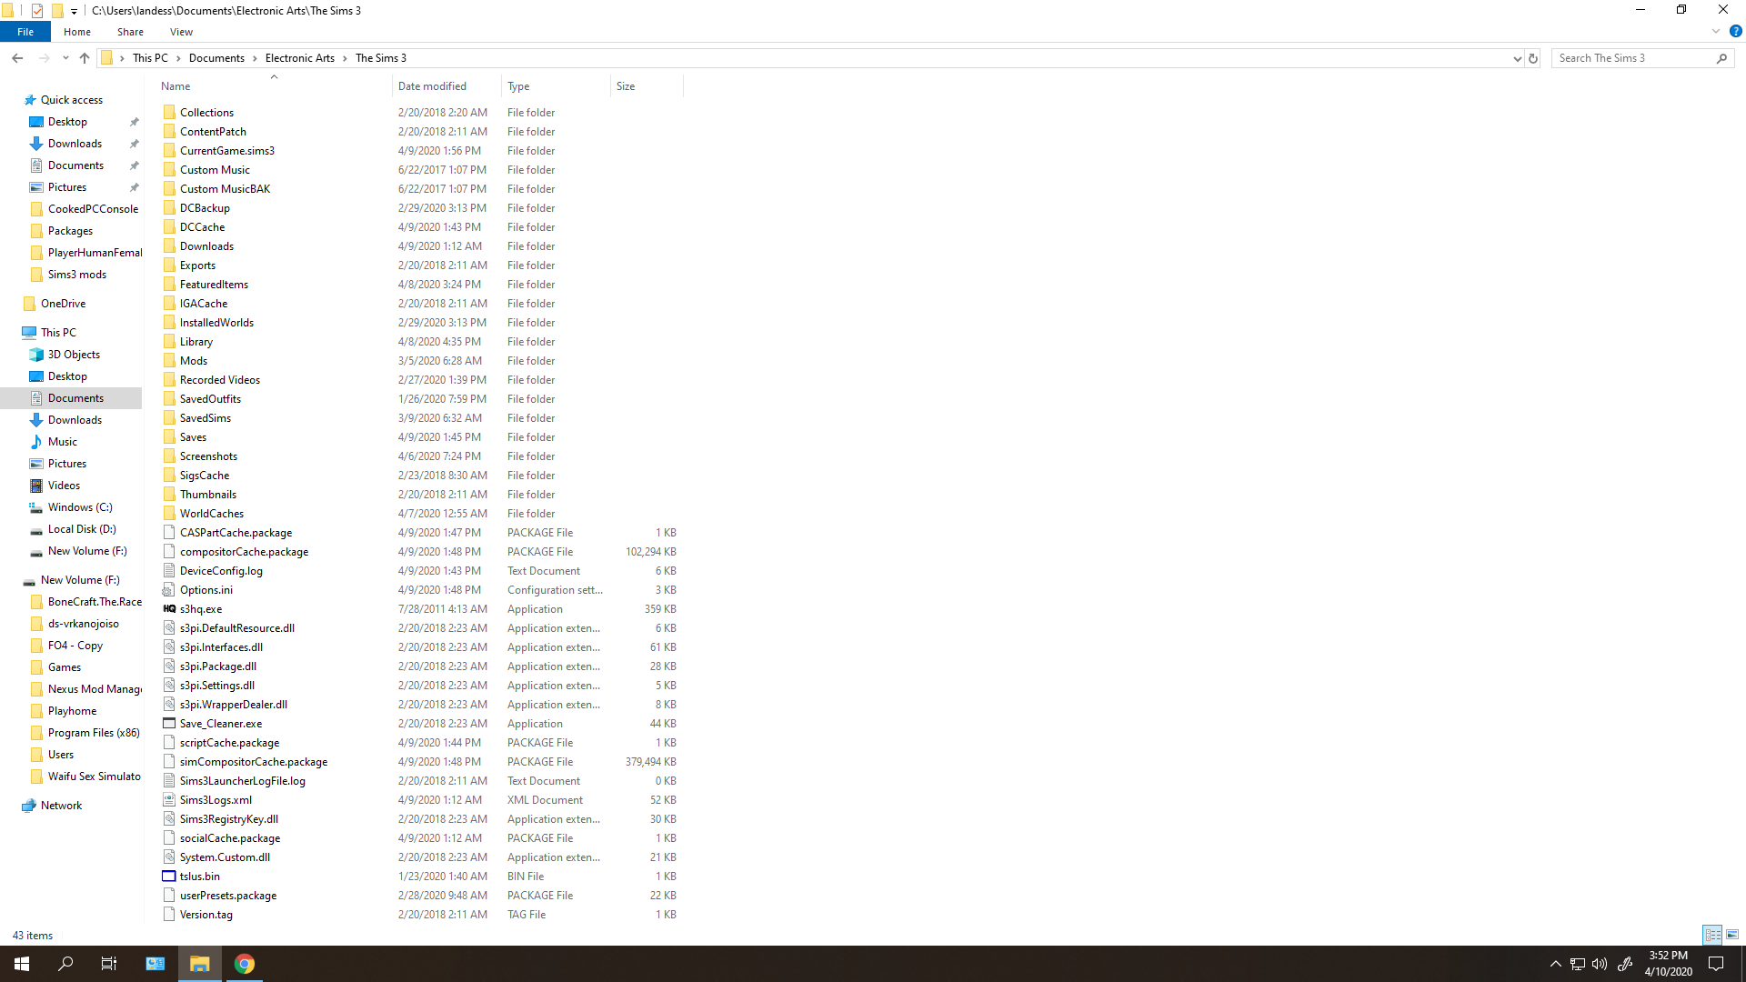Click the Back navigation arrow
1746x982 pixels.
coord(17,58)
